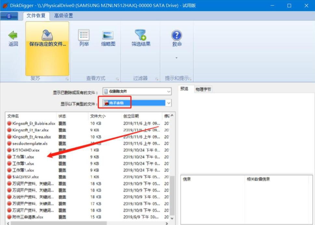Open the Filter results funnel icon

tap(141, 35)
